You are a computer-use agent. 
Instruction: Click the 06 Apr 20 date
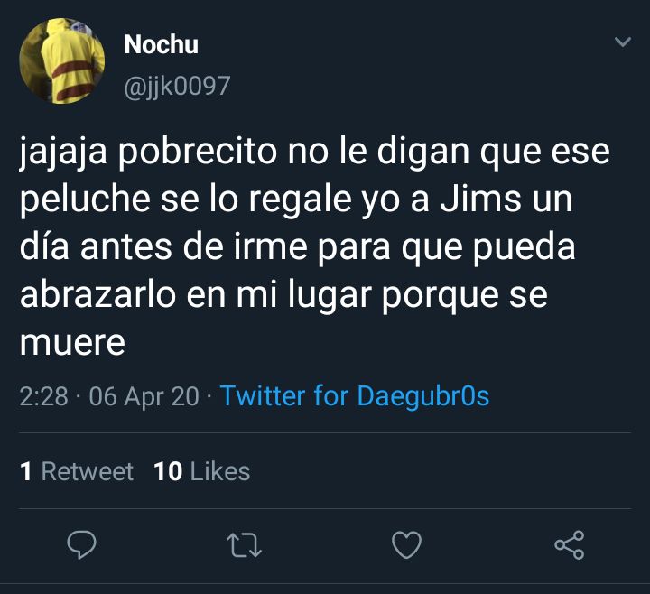pyautogui.click(x=144, y=396)
